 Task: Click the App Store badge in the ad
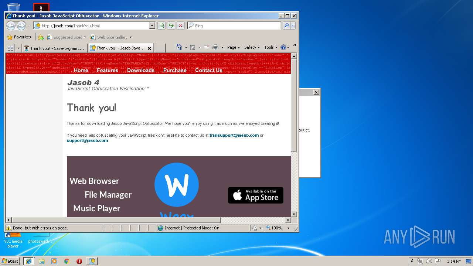coord(256,195)
